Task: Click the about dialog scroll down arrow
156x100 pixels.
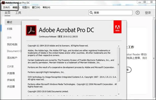Action: pos(119,94)
